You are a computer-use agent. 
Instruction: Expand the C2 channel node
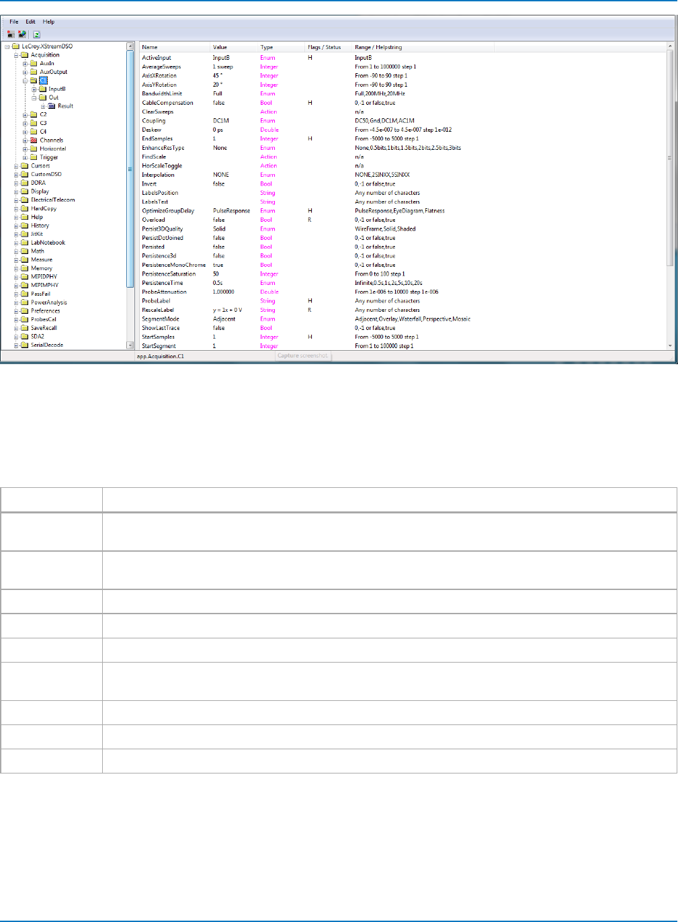click(x=25, y=115)
